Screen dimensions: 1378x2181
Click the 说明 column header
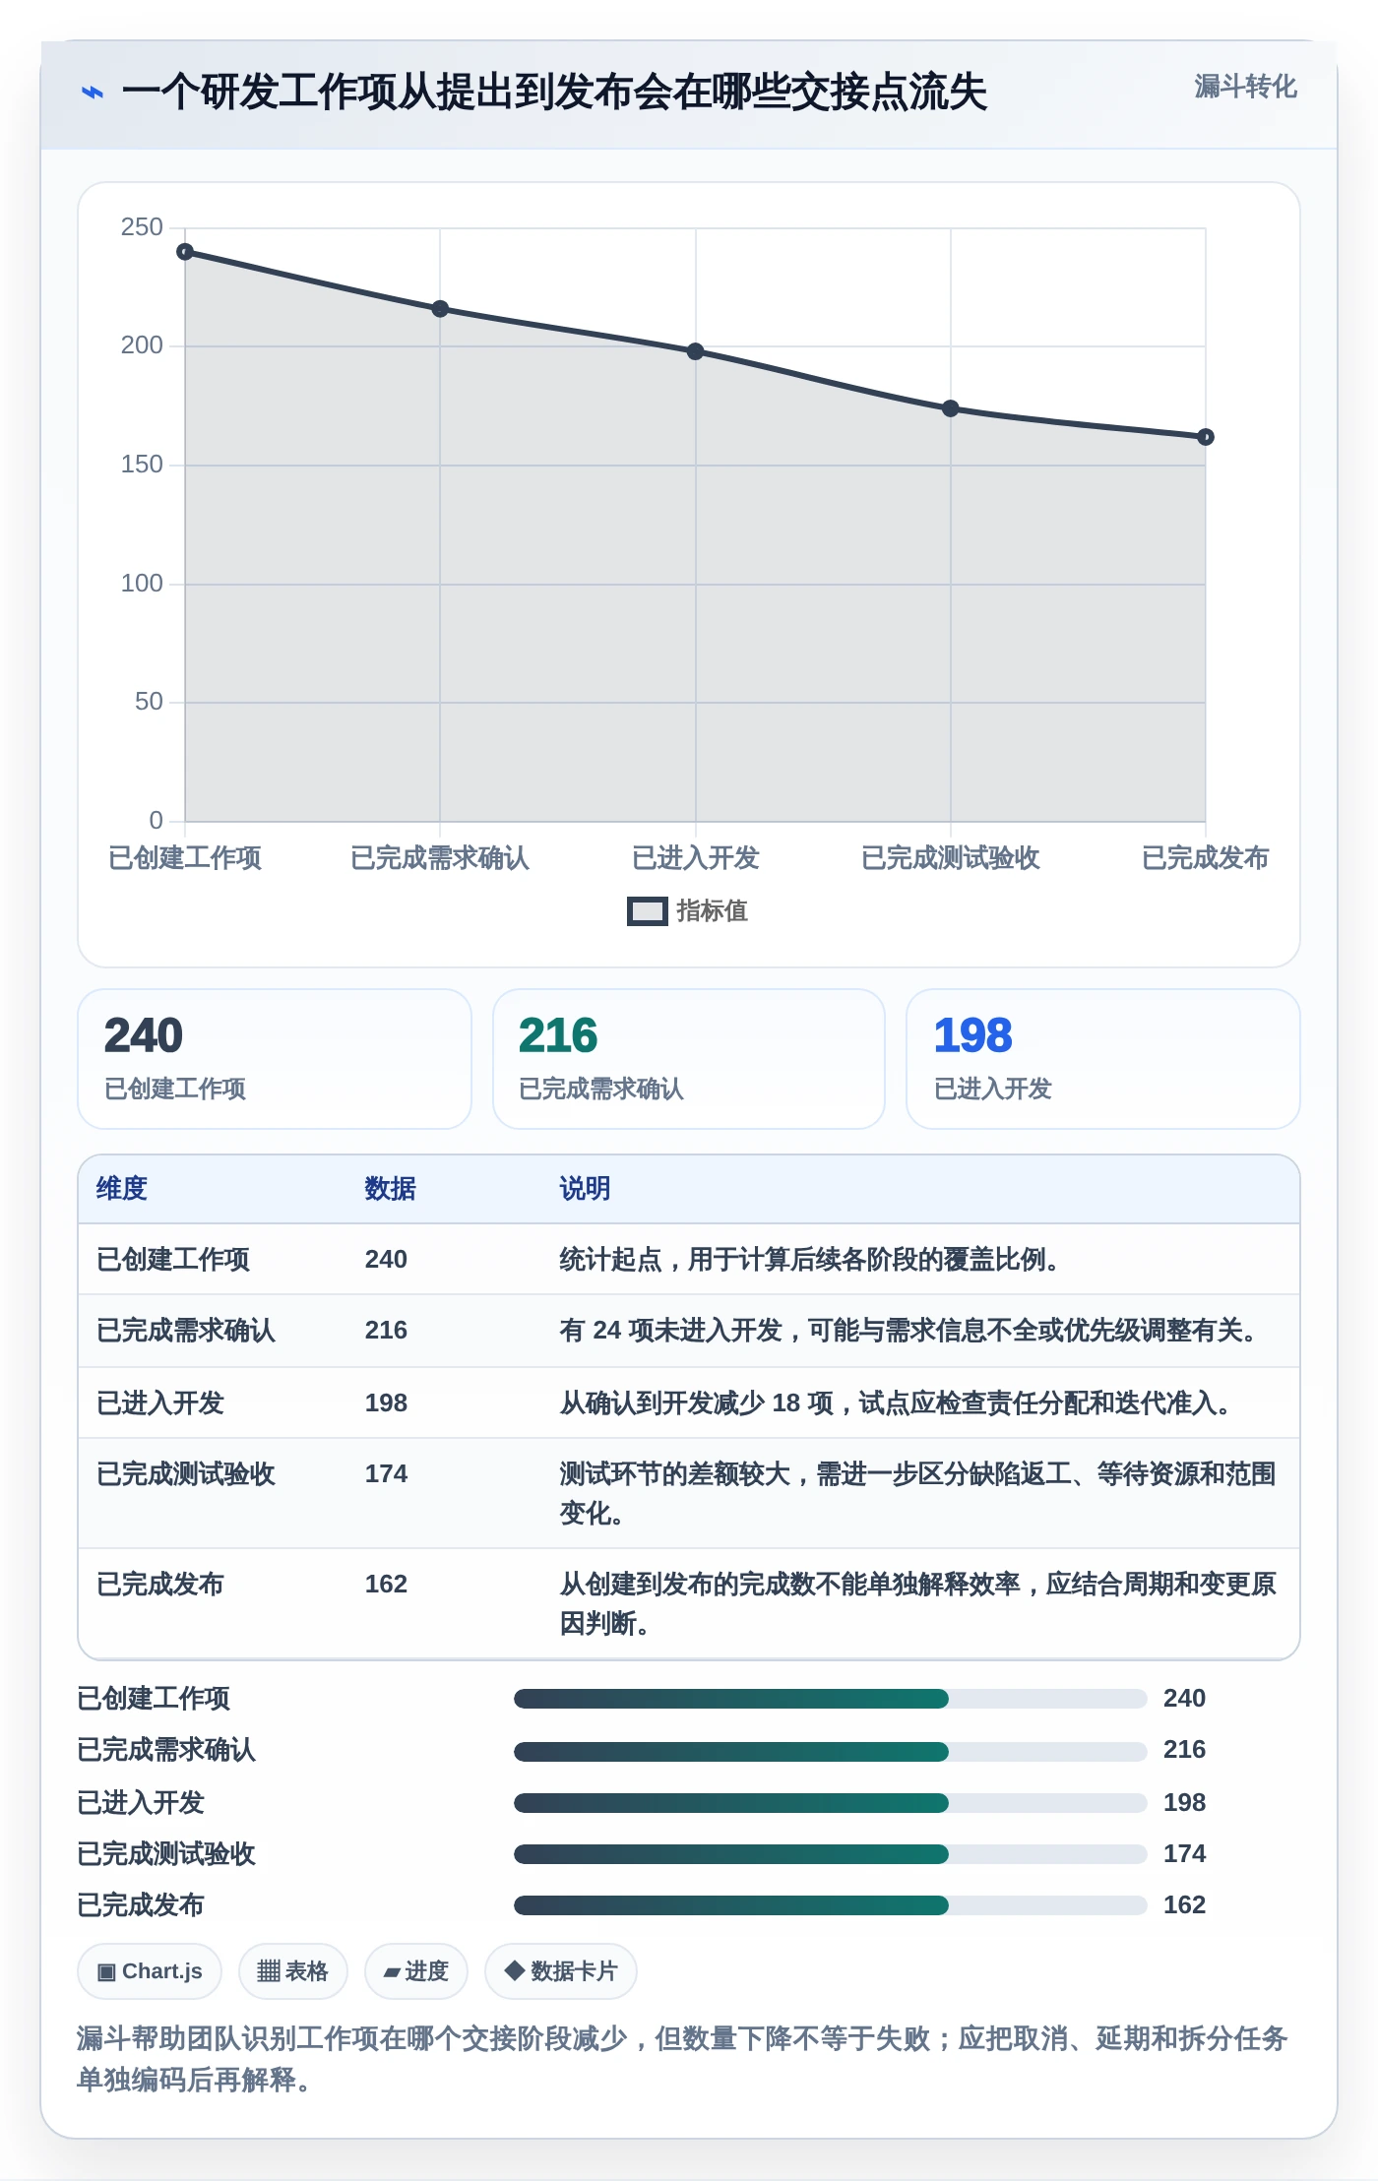585,1189
